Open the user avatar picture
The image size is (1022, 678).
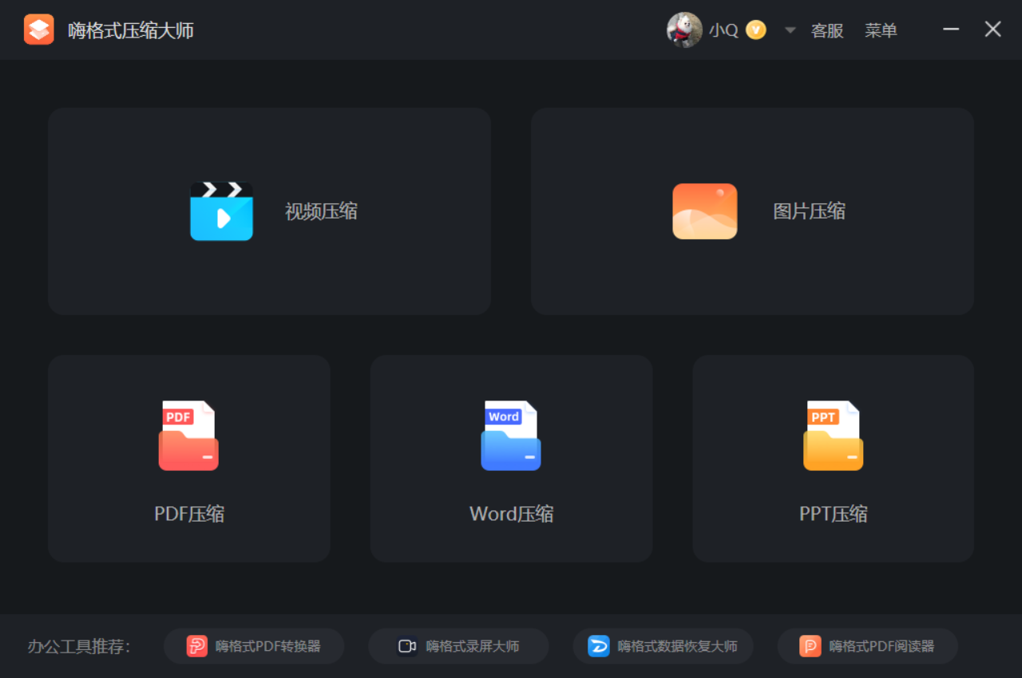point(684,30)
